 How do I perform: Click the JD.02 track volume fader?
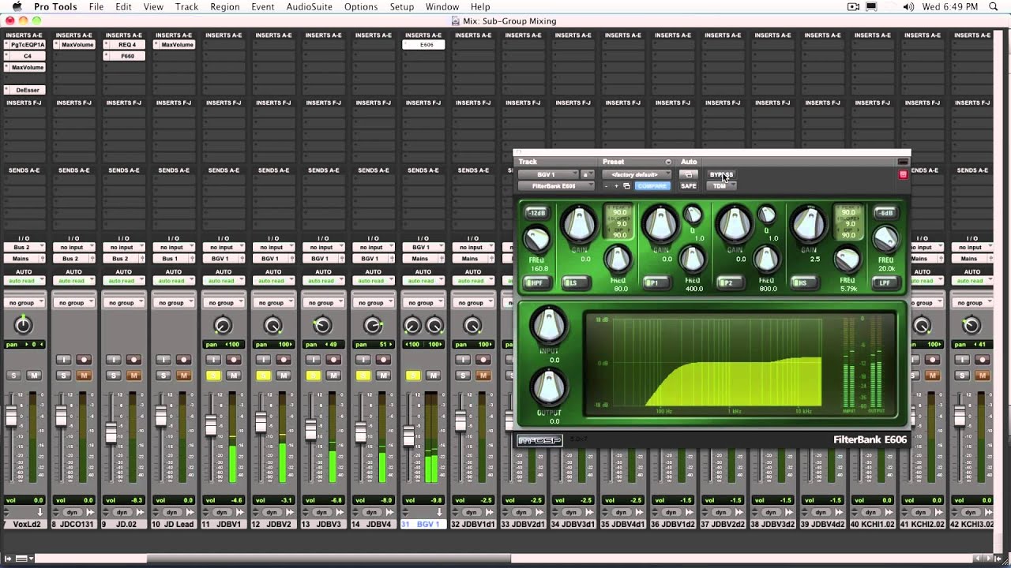[x=111, y=433]
